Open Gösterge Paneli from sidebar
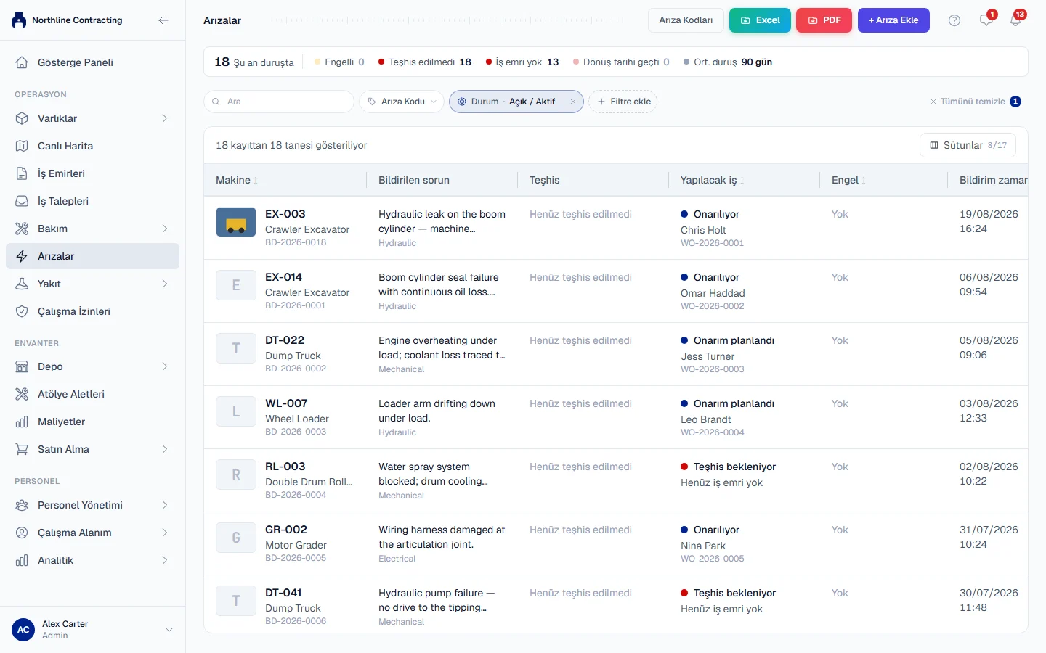Viewport: 1046px width, 653px height. [x=92, y=62]
